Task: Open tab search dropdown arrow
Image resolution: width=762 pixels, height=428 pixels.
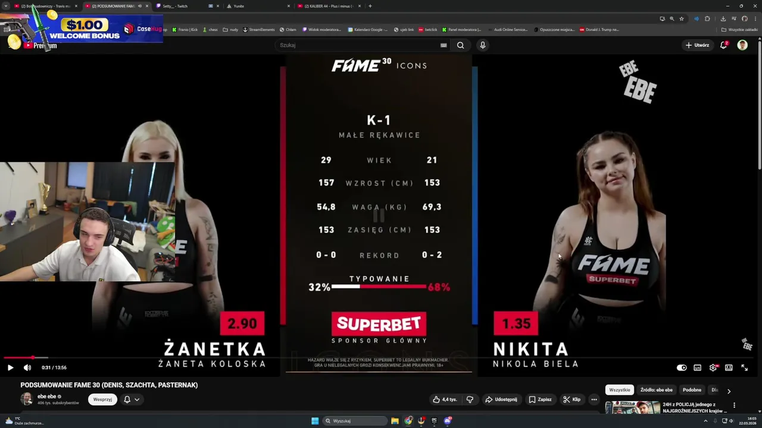Action: pos(5,6)
